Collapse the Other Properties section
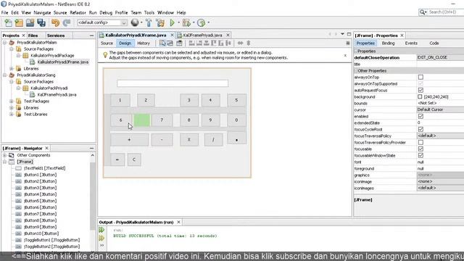 356,71
